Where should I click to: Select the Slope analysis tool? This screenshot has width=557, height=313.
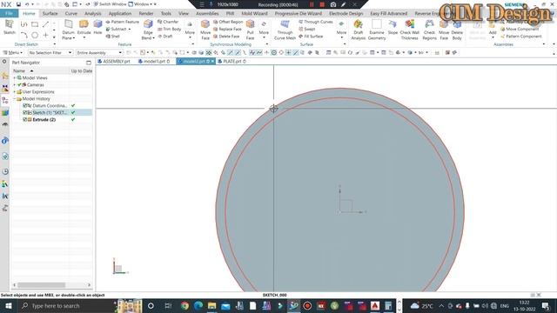tap(393, 27)
